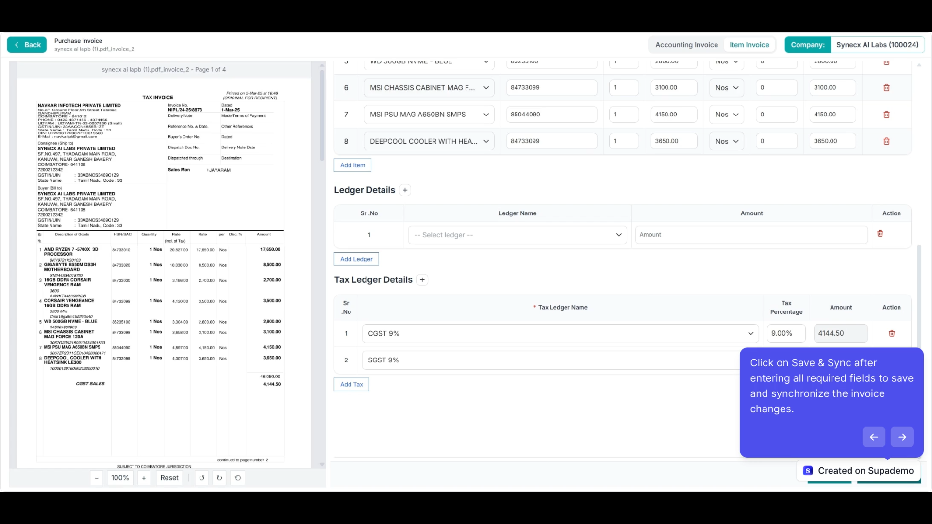This screenshot has height=524, width=932.
Task: Rotate the PDF clockwise
Action: (219, 478)
